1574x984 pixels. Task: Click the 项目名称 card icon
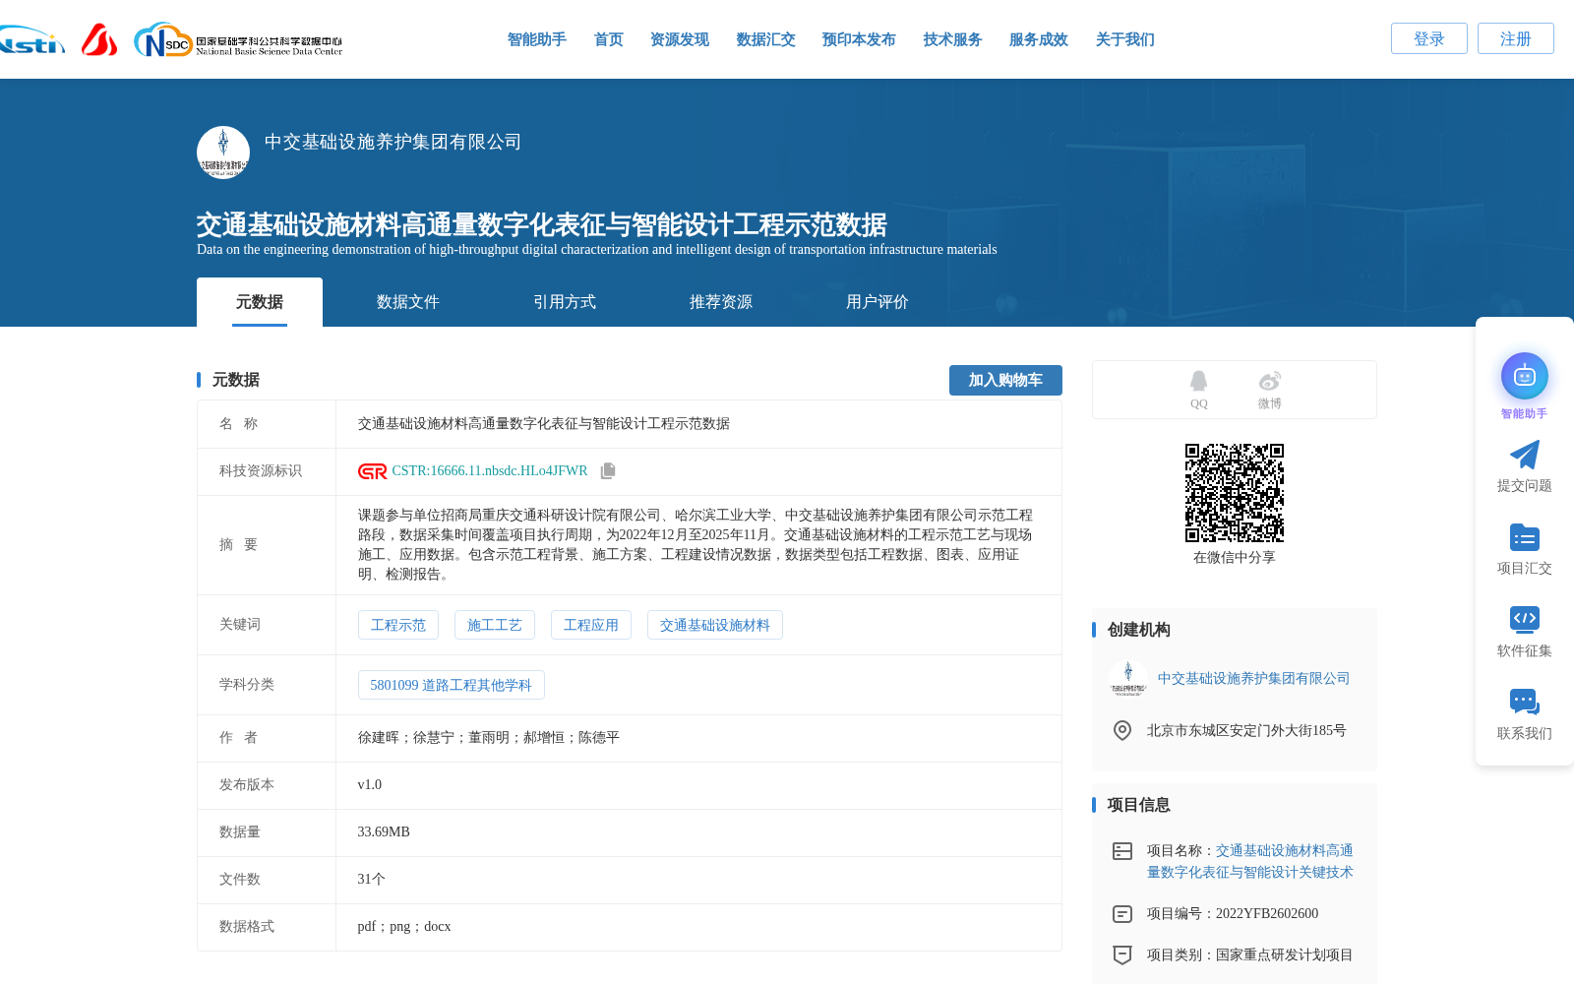[x=1122, y=851]
